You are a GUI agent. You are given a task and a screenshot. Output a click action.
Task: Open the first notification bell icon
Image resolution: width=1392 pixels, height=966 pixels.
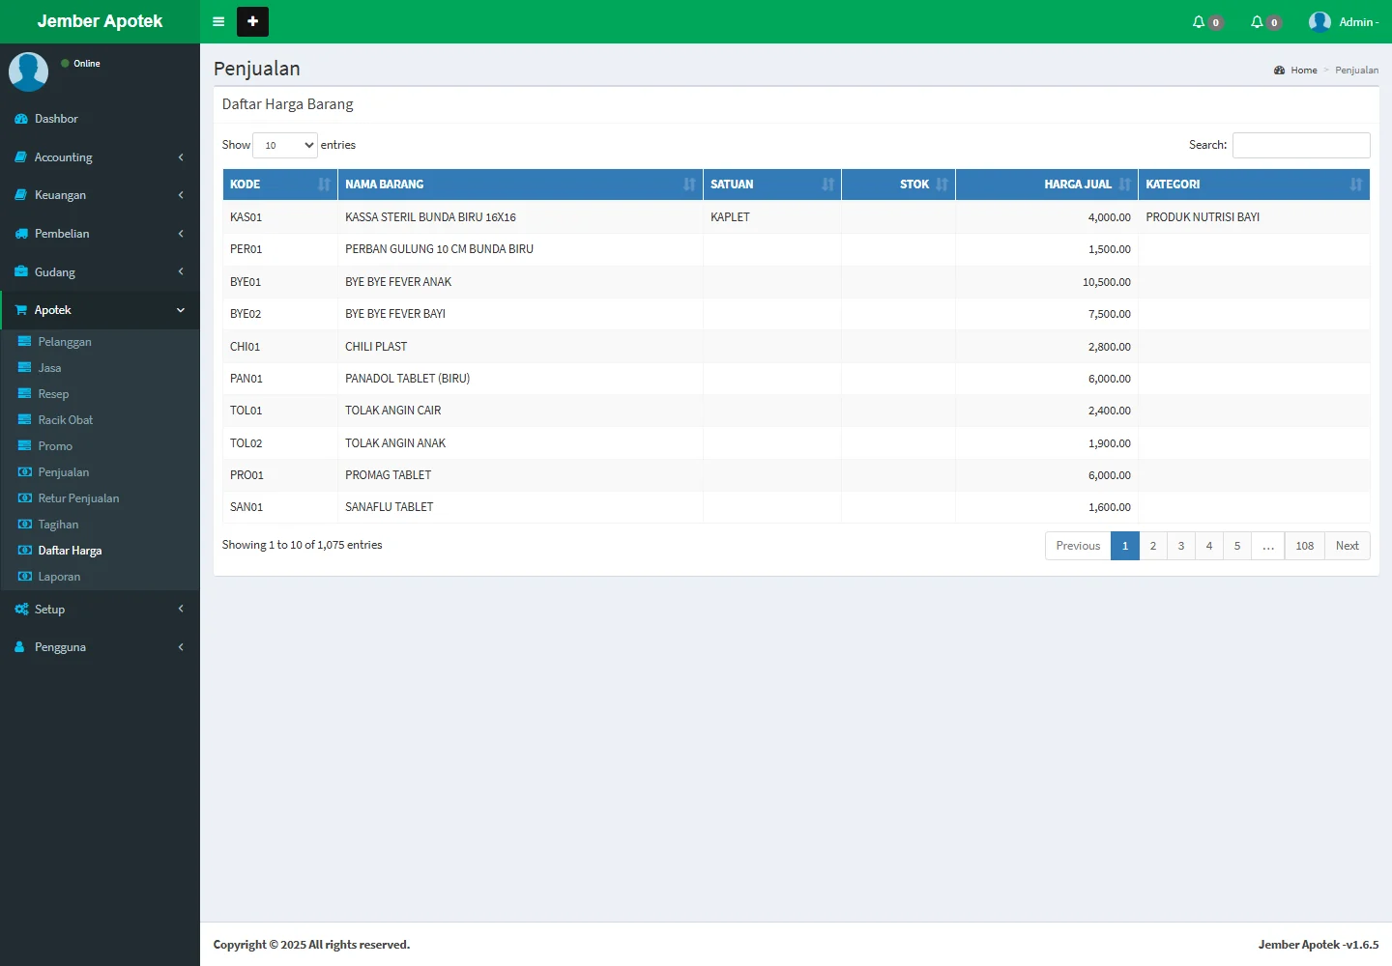tap(1199, 21)
